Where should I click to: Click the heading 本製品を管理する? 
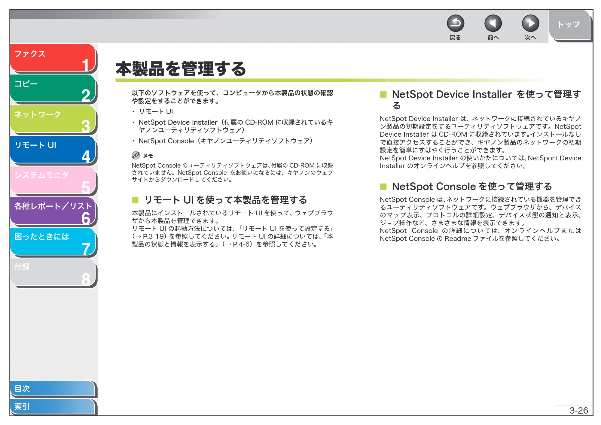pos(181,69)
